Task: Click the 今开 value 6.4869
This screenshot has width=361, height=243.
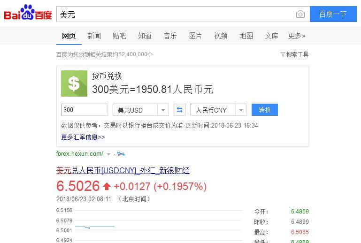Action: (x=300, y=211)
